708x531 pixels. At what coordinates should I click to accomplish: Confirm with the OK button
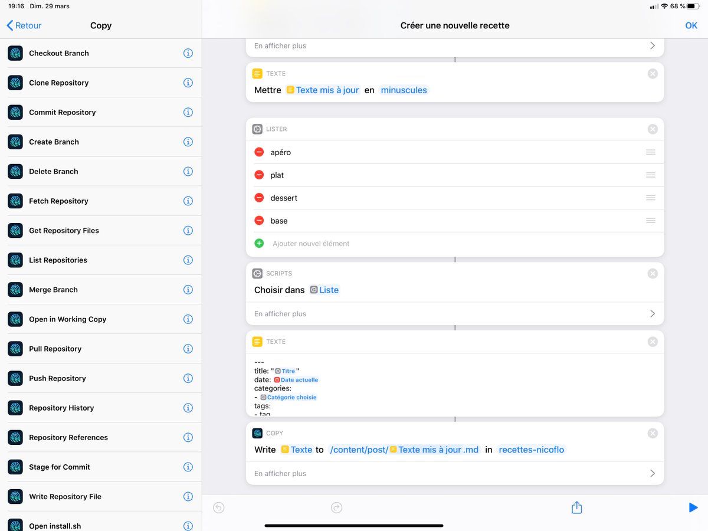coord(691,25)
